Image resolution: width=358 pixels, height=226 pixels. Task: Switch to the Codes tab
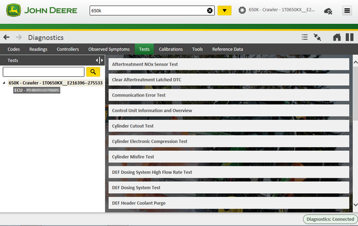14,49
